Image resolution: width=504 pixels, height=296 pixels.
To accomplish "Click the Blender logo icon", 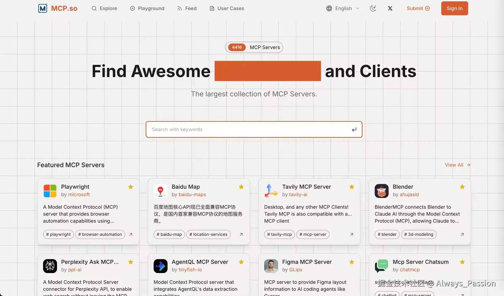I will point(382,191).
